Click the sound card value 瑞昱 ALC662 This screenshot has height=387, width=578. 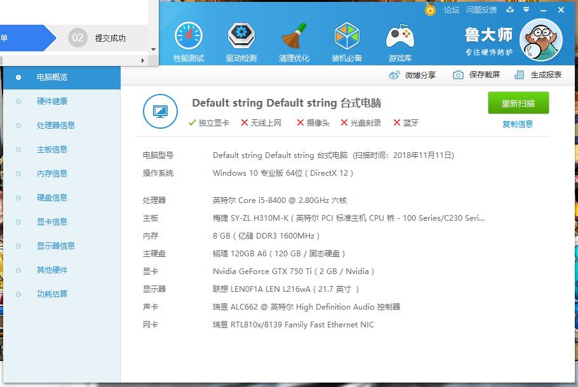pos(306,306)
